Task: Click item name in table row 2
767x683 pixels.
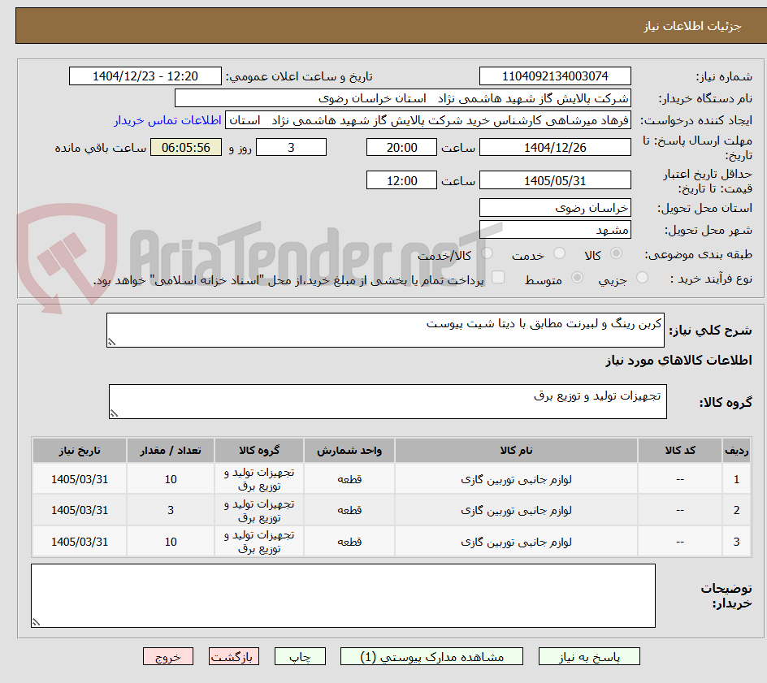Action: click(516, 510)
